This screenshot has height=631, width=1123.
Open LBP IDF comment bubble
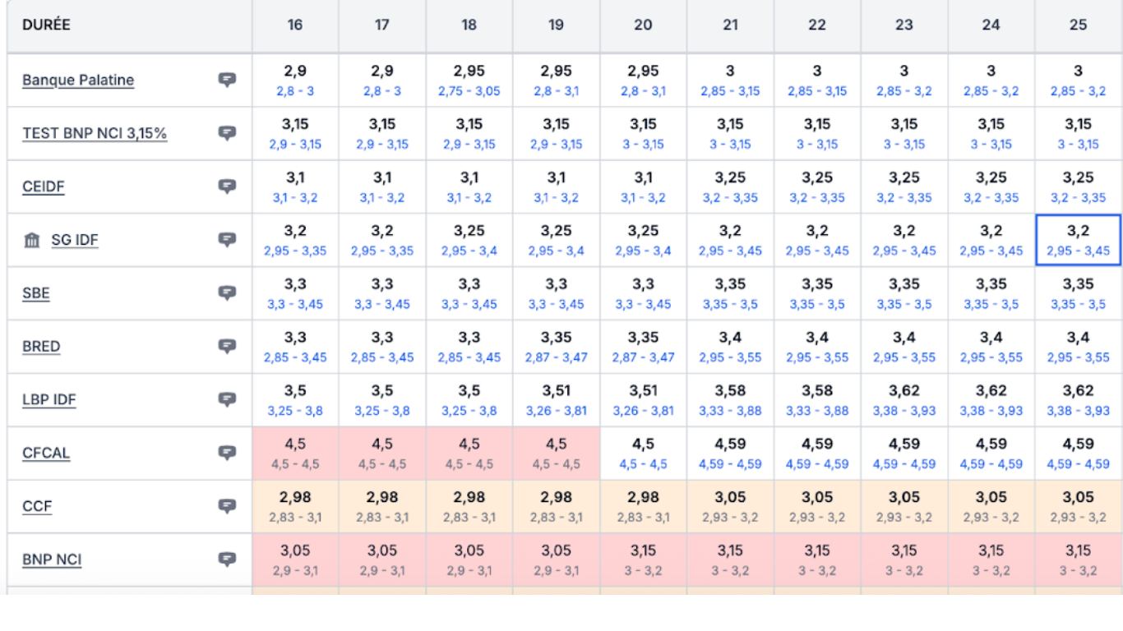tap(227, 399)
